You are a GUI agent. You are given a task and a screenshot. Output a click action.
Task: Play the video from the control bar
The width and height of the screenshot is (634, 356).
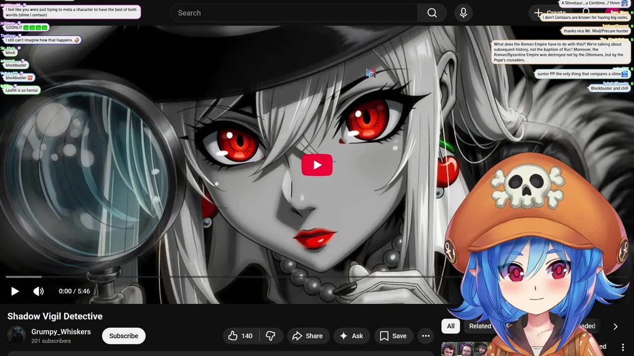tap(15, 291)
